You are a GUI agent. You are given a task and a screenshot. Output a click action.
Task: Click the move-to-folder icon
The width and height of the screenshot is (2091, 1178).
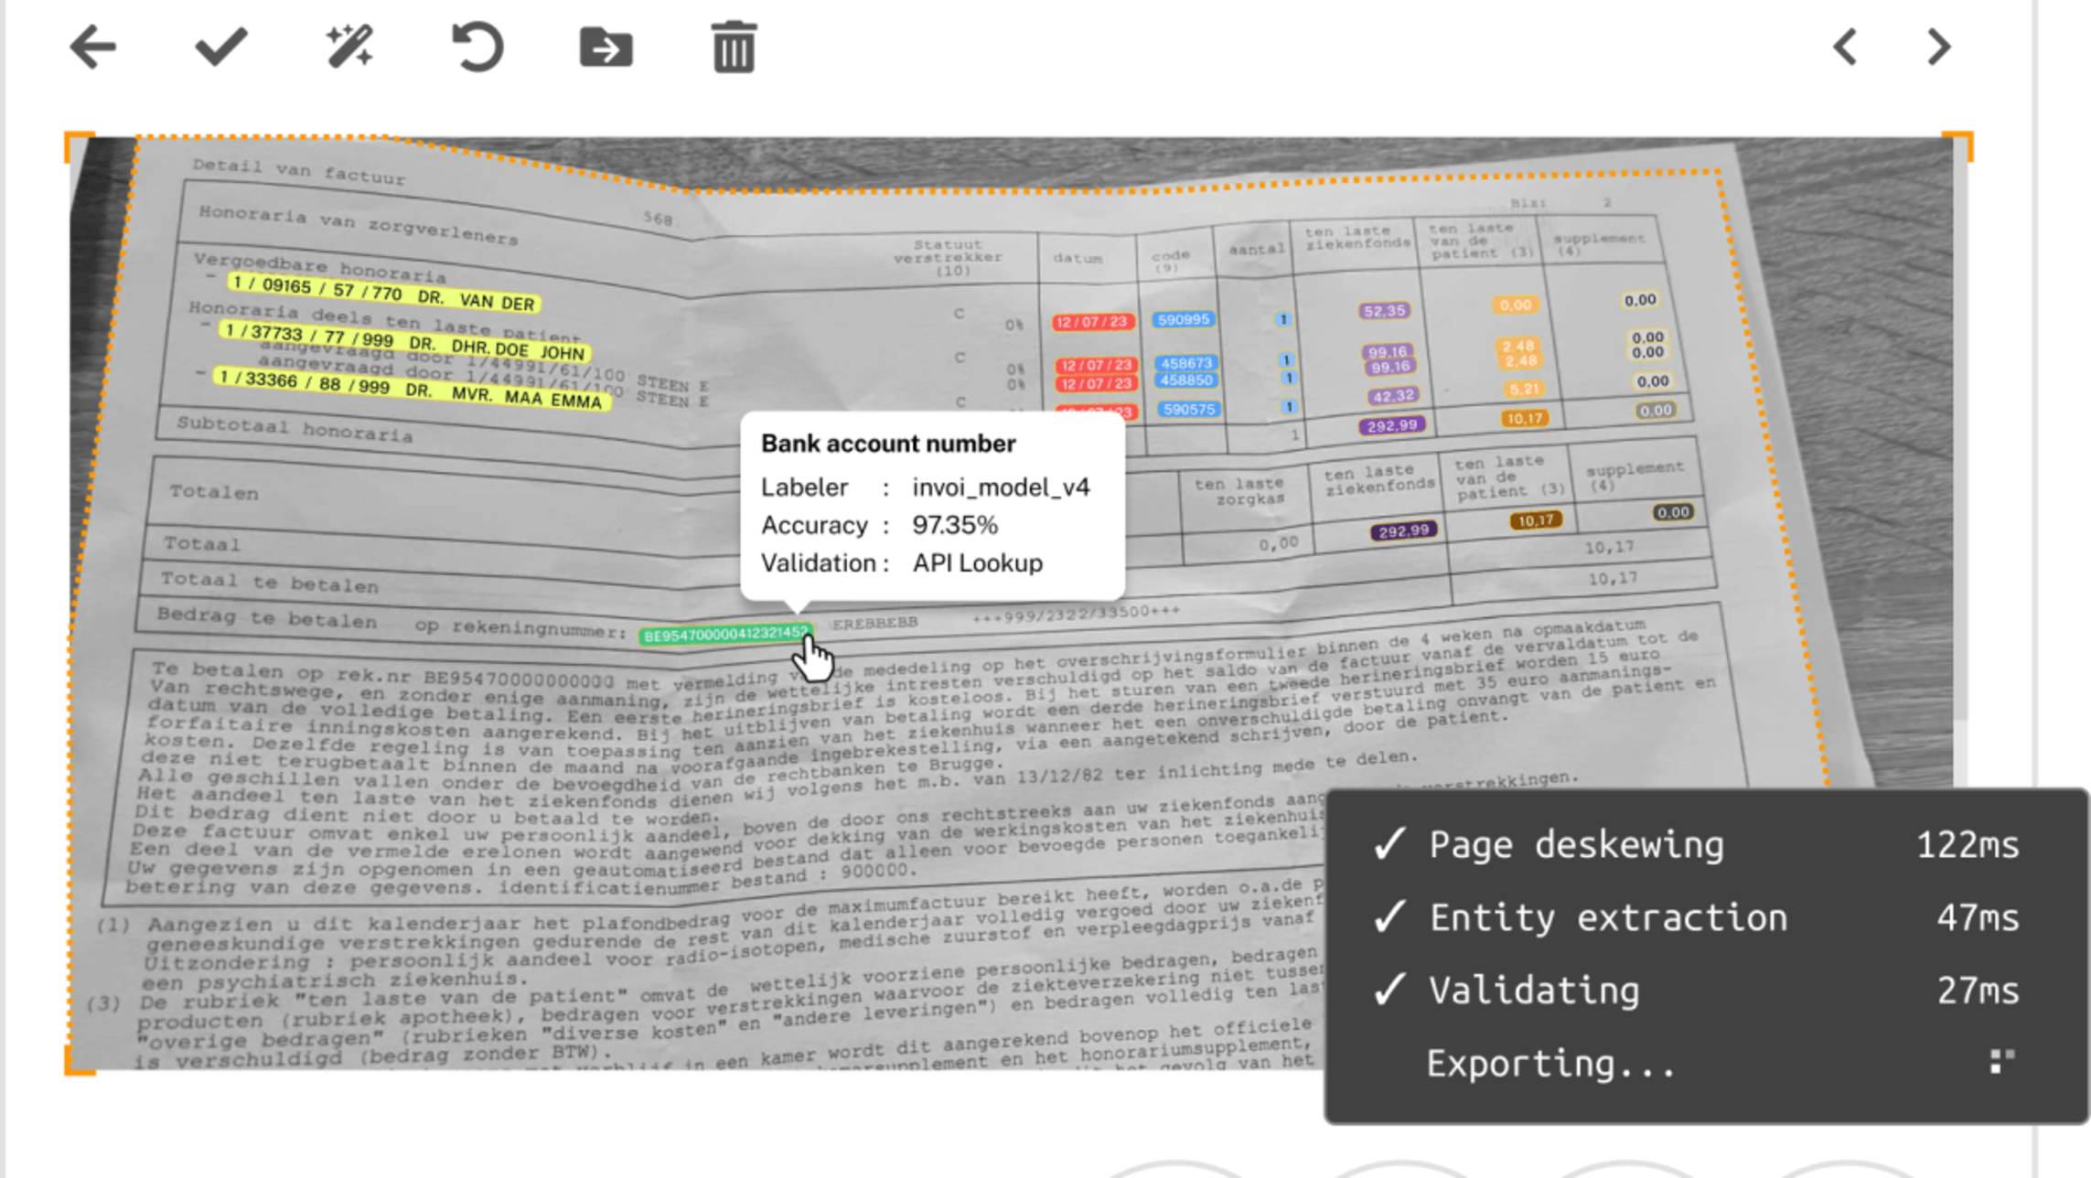click(x=606, y=48)
